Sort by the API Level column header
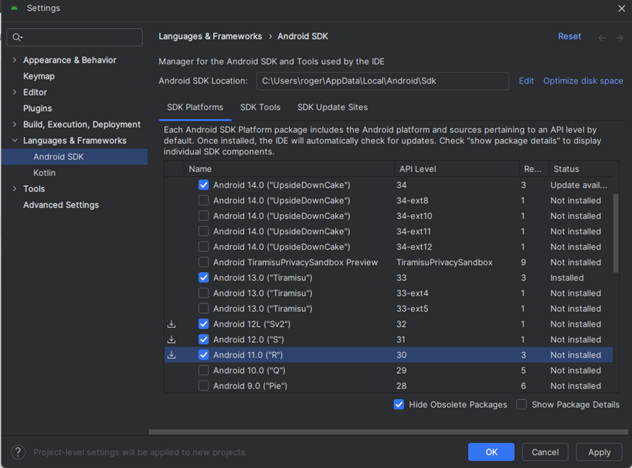The width and height of the screenshot is (632, 468). pyautogui.click(x=457, y=169)
